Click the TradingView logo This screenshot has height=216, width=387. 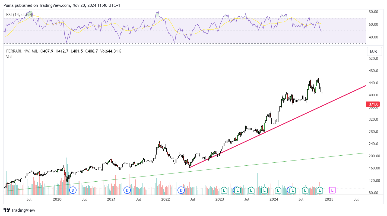point(19,210)
